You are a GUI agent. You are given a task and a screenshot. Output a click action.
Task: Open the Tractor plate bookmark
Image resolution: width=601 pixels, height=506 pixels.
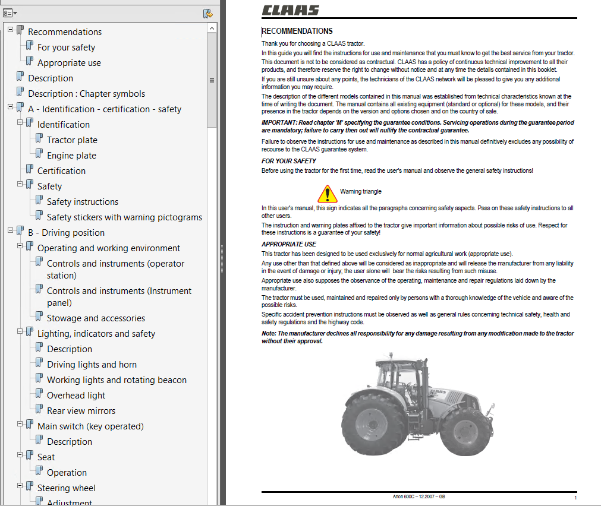point(72,140)
